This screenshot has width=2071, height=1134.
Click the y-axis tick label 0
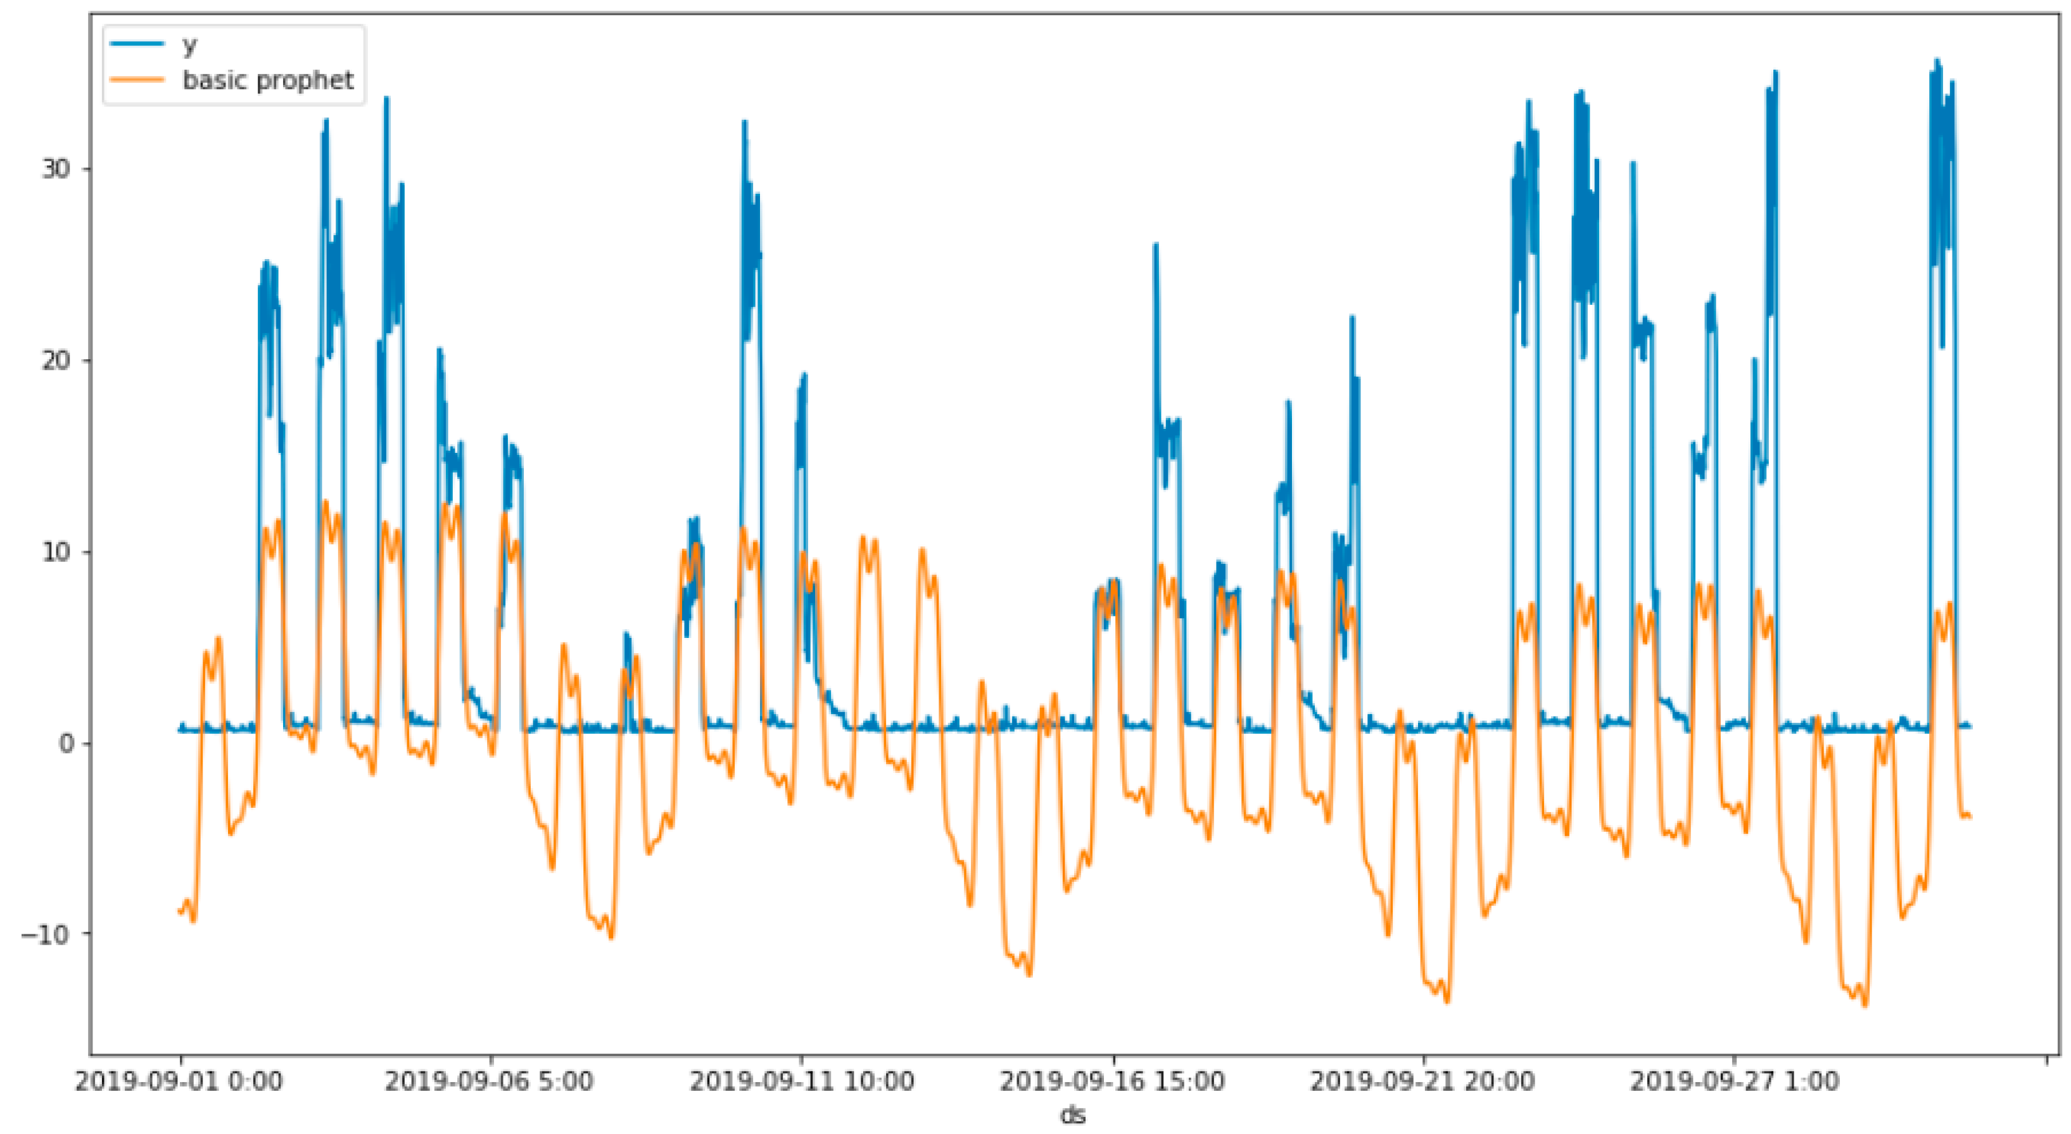[65, 743]
